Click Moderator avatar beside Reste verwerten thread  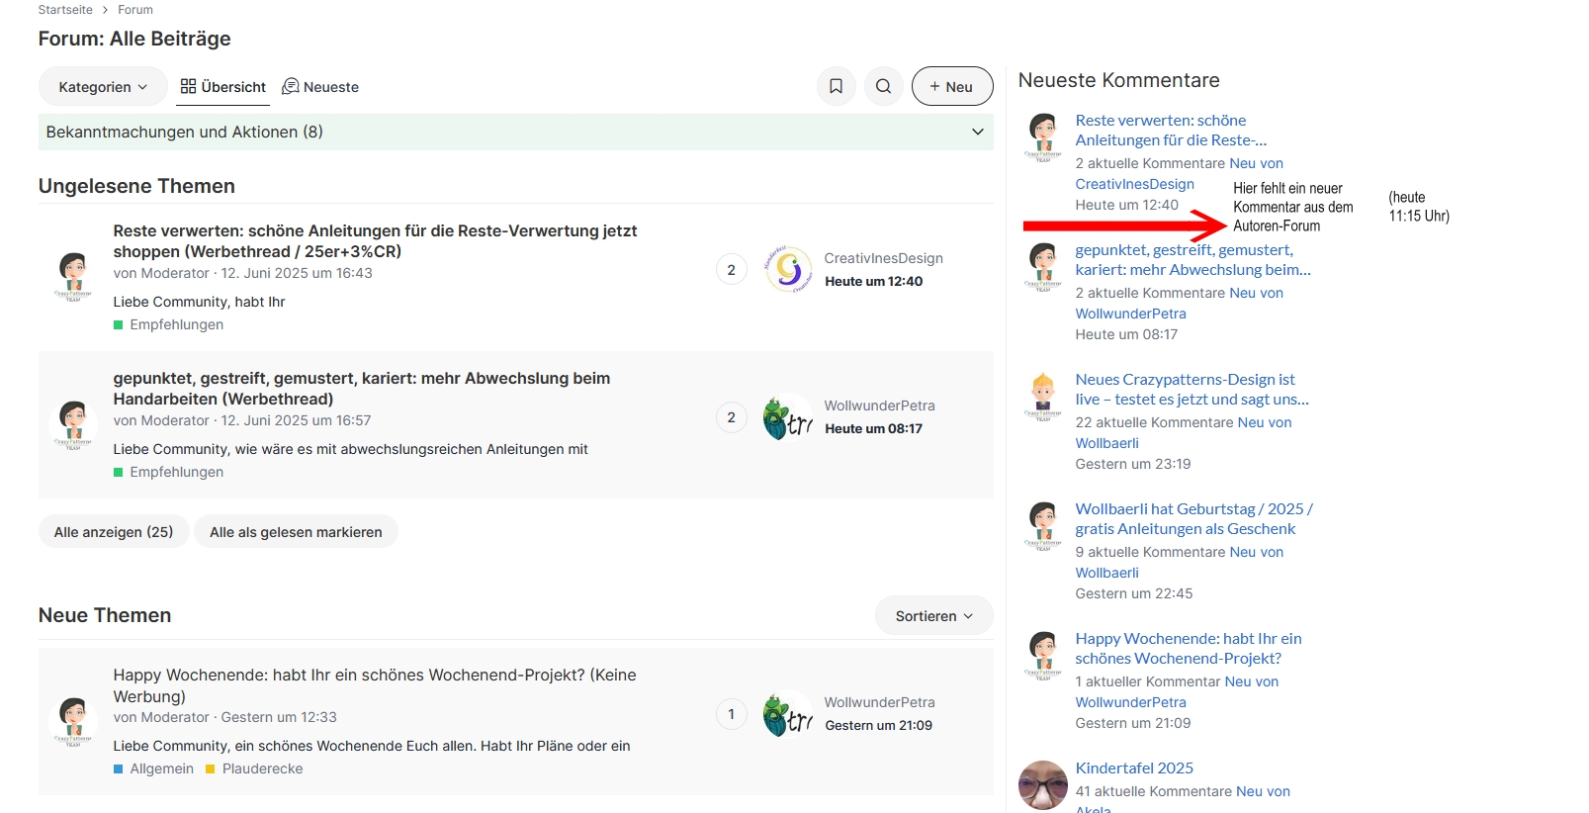[73, 277]
